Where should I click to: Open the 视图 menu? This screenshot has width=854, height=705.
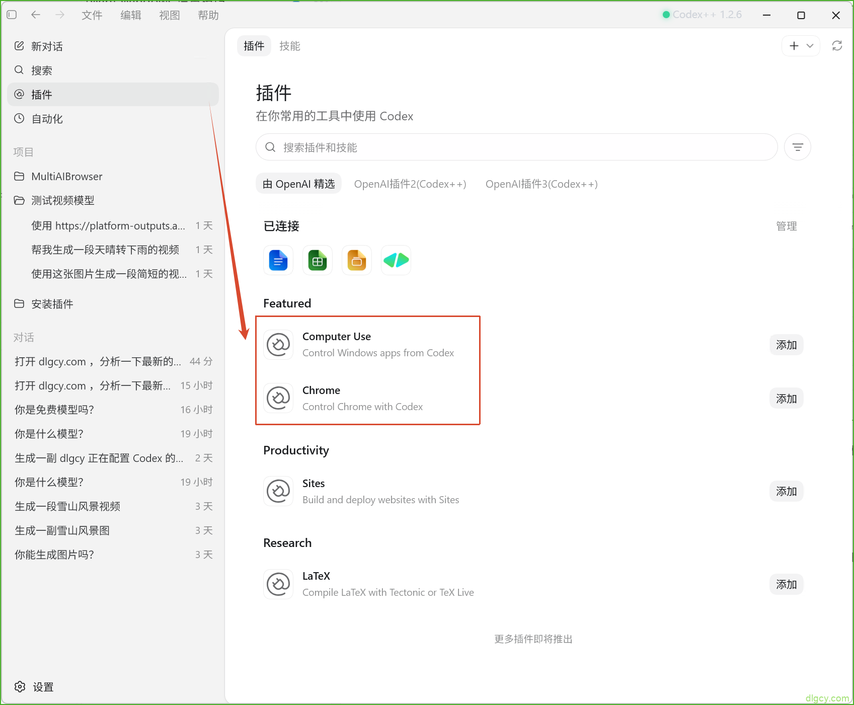170,15
